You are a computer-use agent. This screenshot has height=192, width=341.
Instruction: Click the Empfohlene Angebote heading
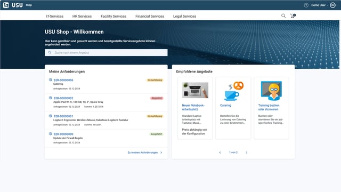pyautogui.click(x=194, y=71)
